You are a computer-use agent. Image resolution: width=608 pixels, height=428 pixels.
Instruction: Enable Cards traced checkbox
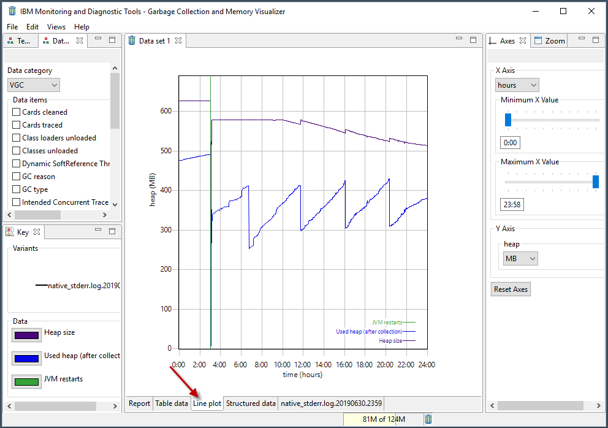click(x=17, y=124)
